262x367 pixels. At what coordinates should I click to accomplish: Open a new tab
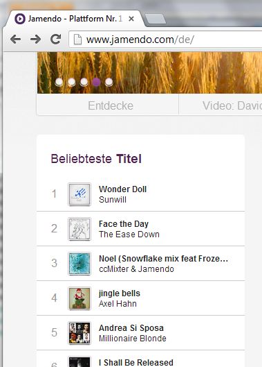155,19
